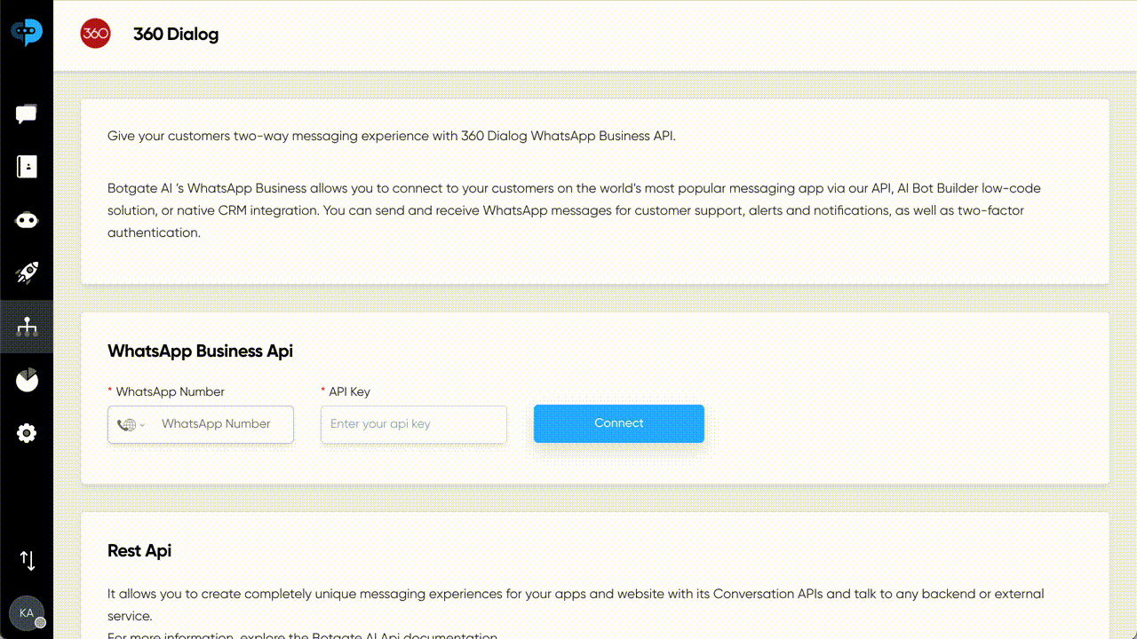Select the integrations hierarchy icon

point(27,327)
